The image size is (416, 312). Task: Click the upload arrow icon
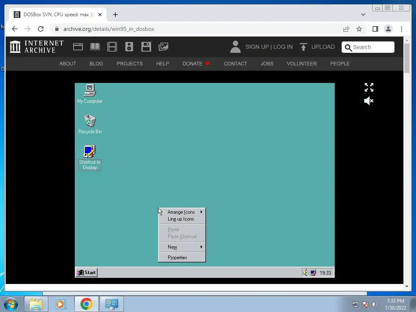[303, 47]
